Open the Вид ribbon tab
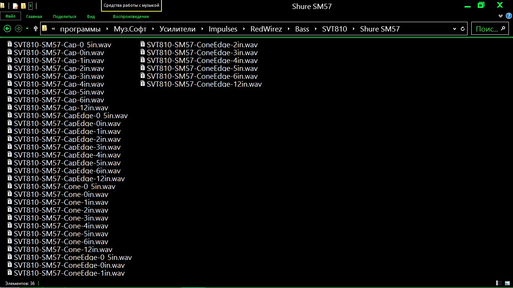Screen dimensions: 513x288 [x=91, y=16]
